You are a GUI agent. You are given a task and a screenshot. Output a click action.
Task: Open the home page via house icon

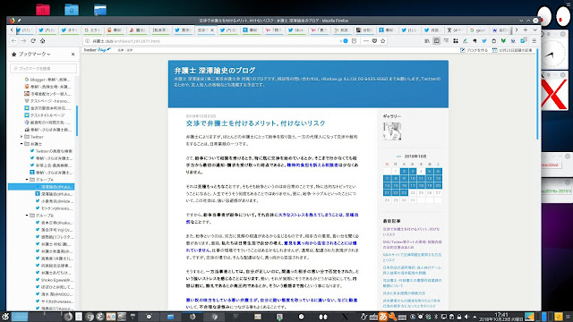pos(43,41)
